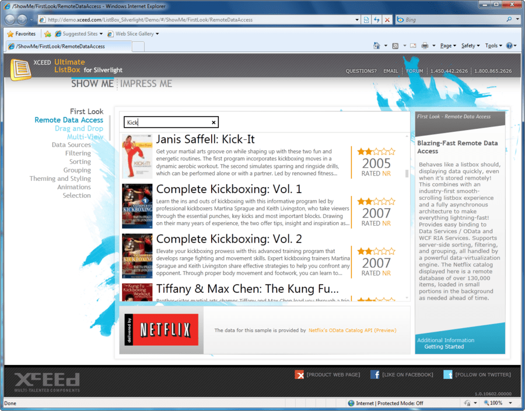Click the FOLLOW ON TWITTER link

[x=483, y=374]
